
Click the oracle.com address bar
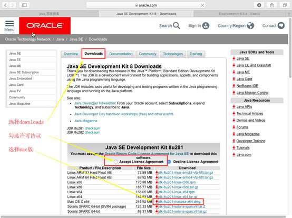pyautogui.click(x=146, y=5)
